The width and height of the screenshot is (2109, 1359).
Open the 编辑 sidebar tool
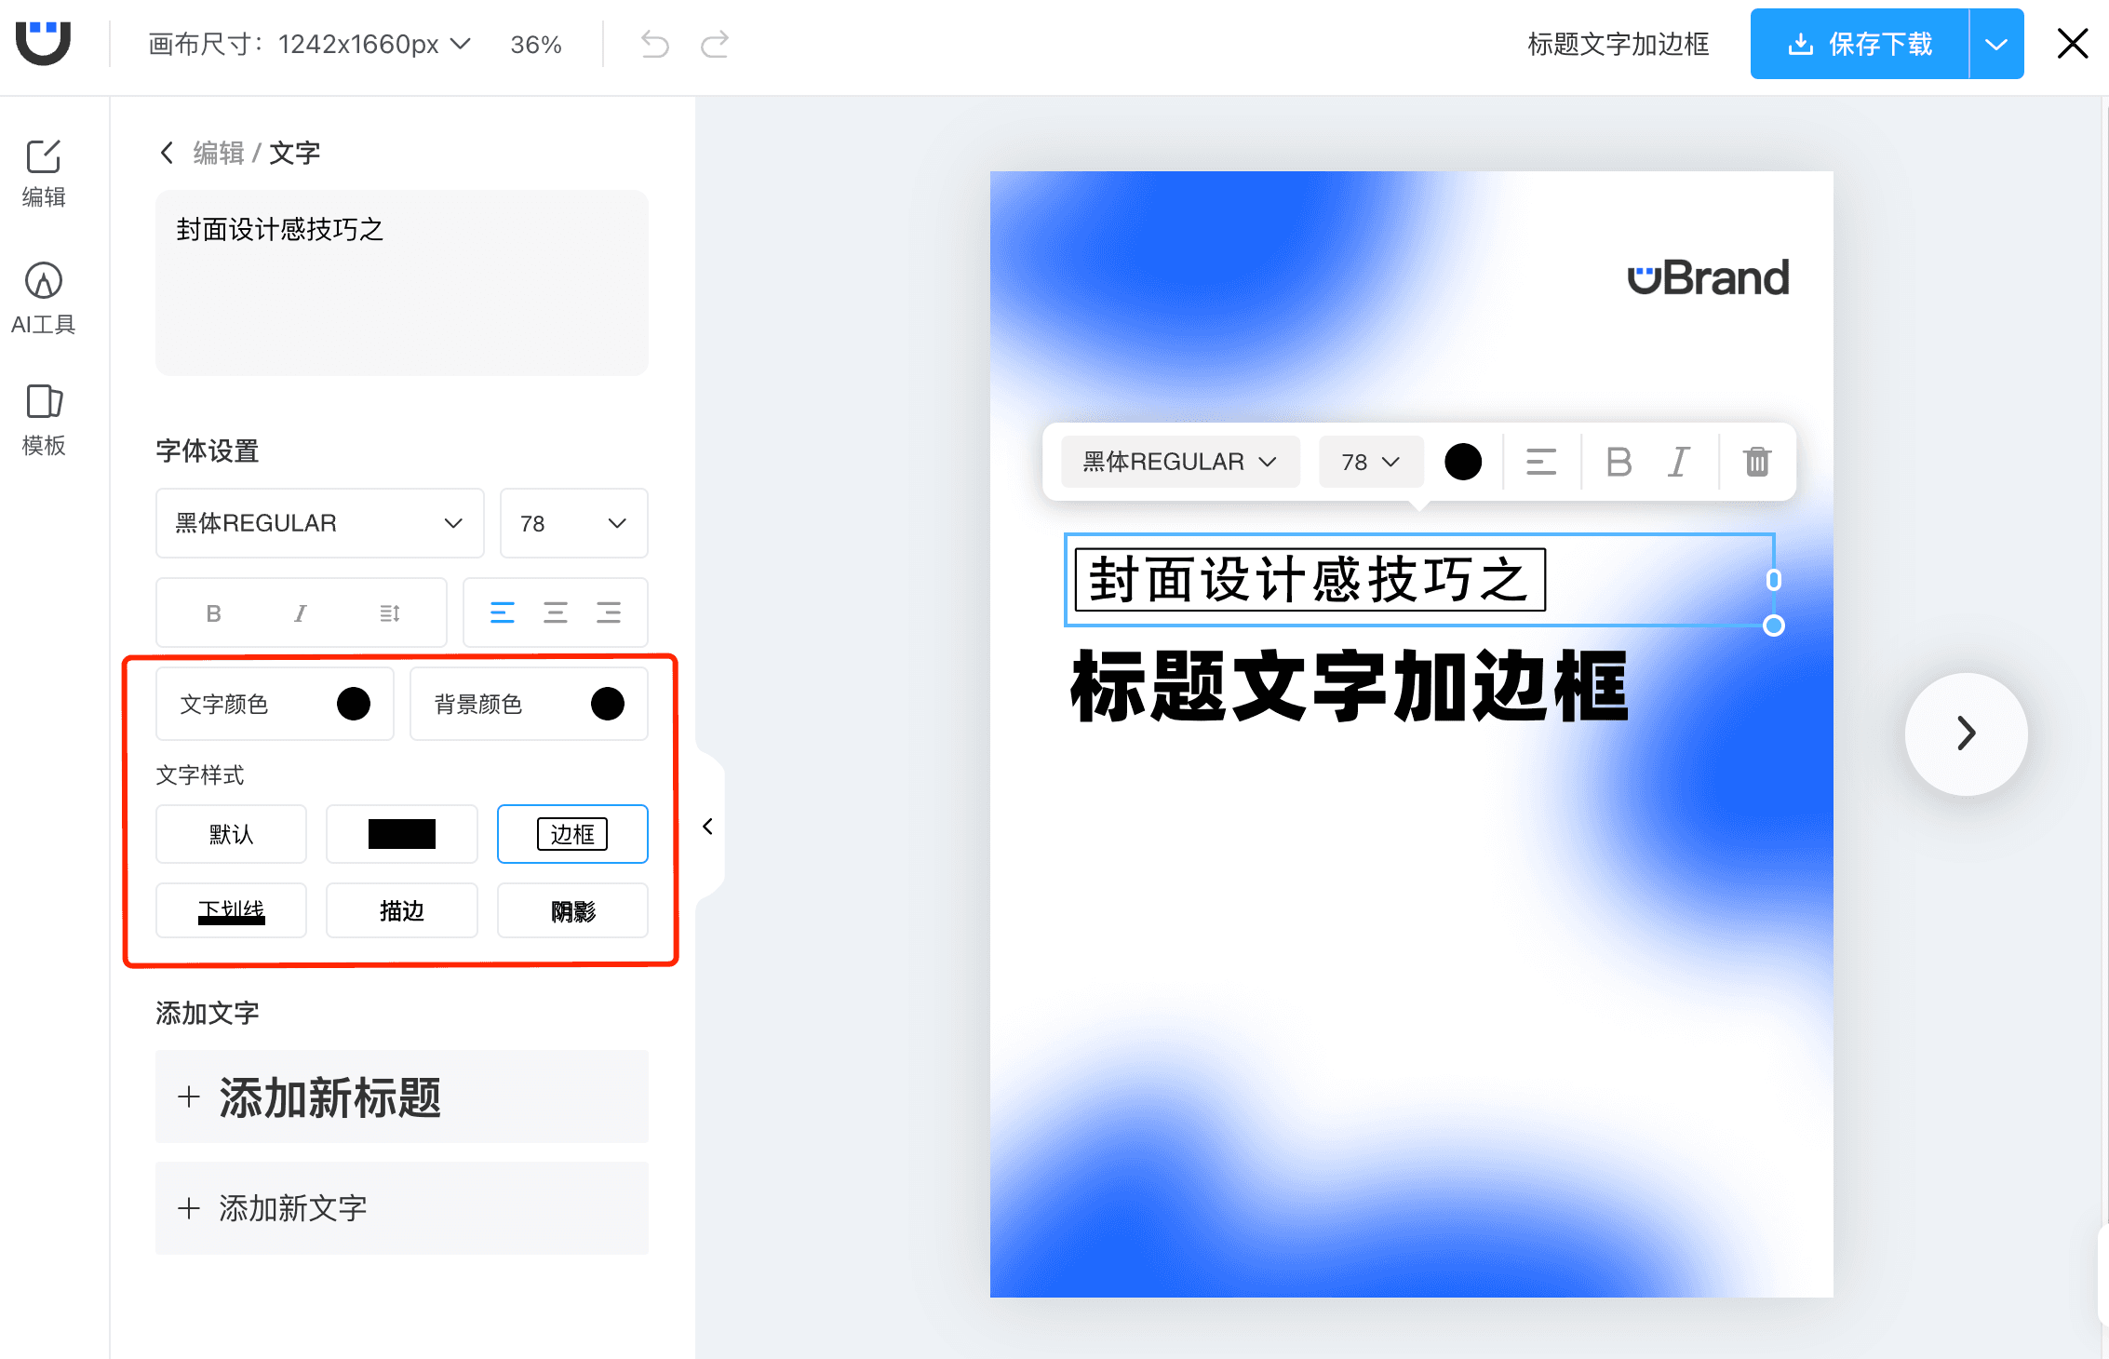(x=44, y=174)
